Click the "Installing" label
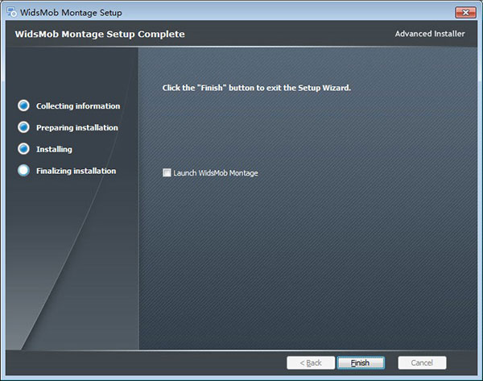The height and width of the screenshot is (381, 483). (54, 150)
